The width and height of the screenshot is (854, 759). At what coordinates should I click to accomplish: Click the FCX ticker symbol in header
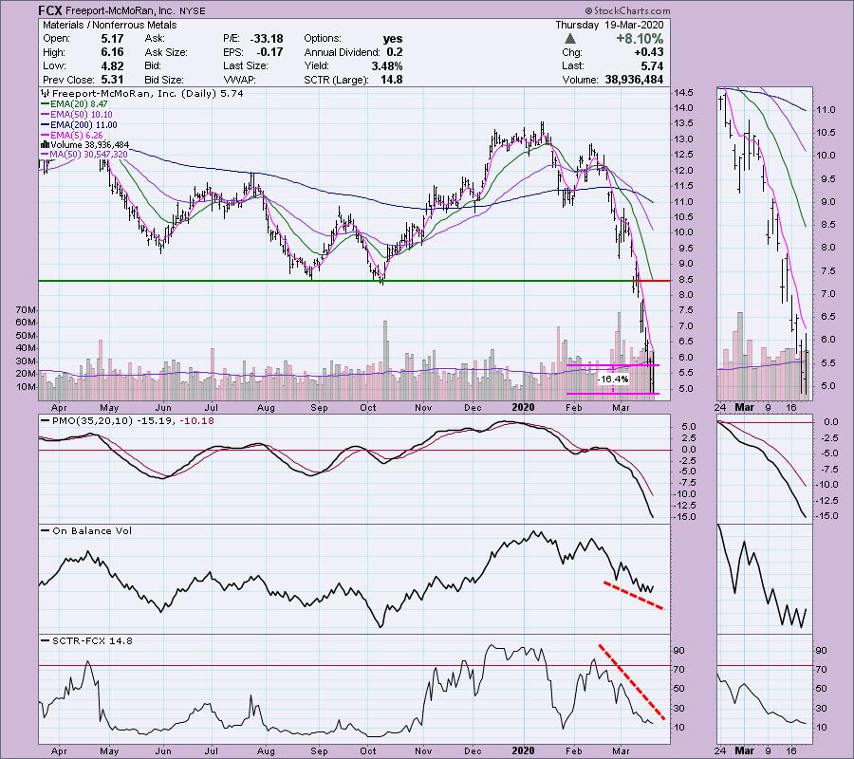pos(51,10)
